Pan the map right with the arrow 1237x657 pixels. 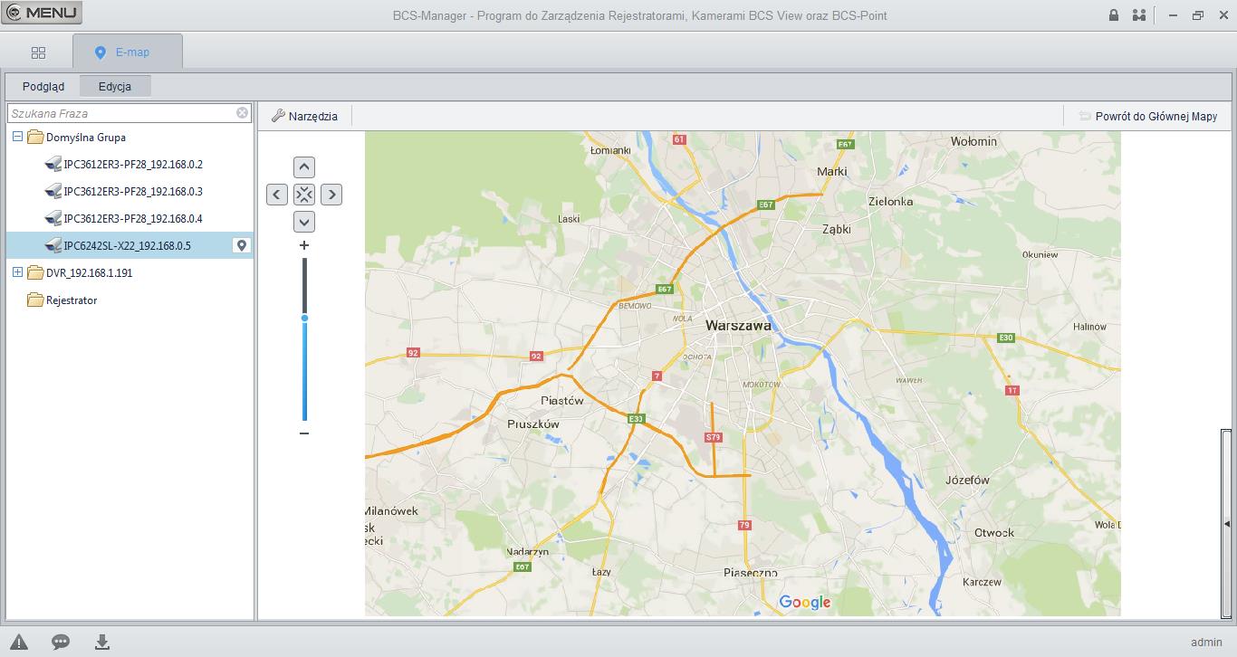331,195
